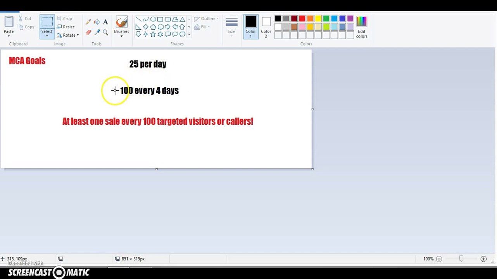This screenshot has height=279, width=497.
Task: Click the Brushes tool icon
Action: pyautogui.click(x=121, y=22)
